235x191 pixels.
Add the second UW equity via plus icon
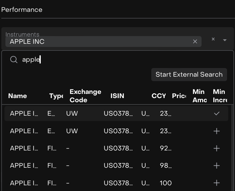(217, 131)
